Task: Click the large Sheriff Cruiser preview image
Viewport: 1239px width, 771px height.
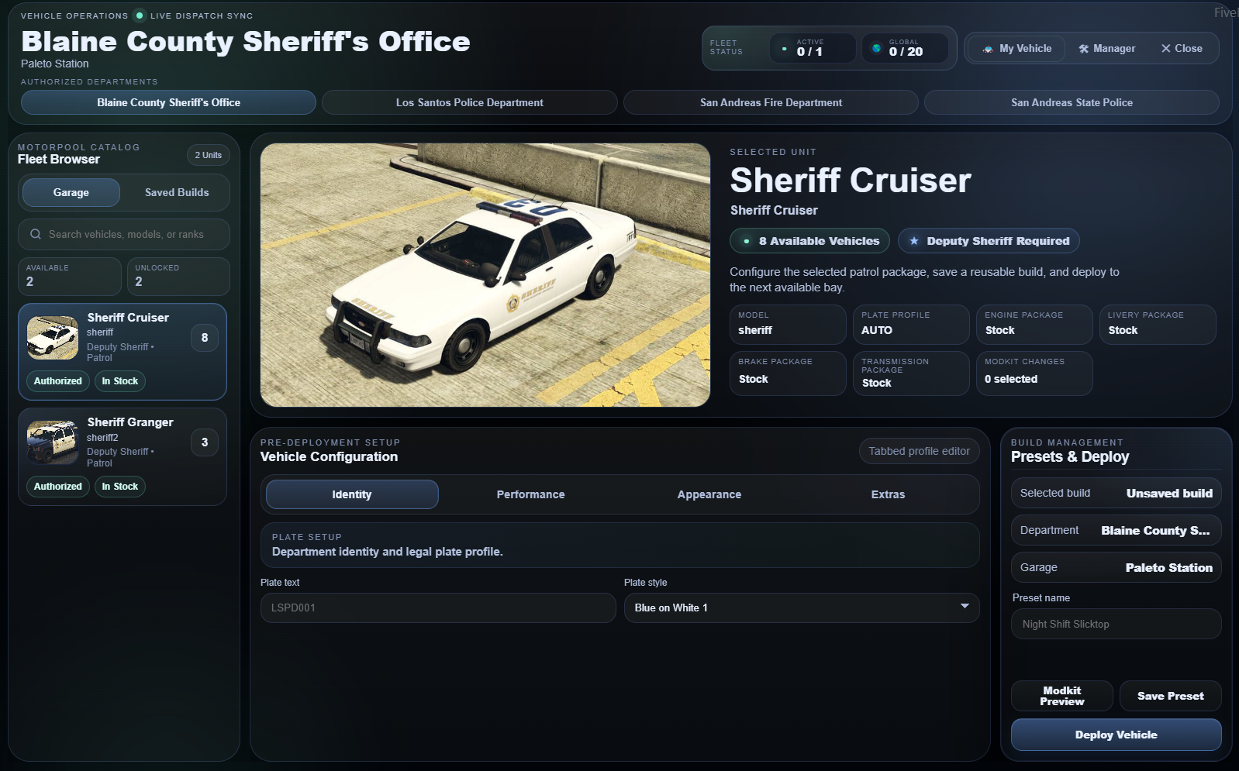Action: click(485, 275)
